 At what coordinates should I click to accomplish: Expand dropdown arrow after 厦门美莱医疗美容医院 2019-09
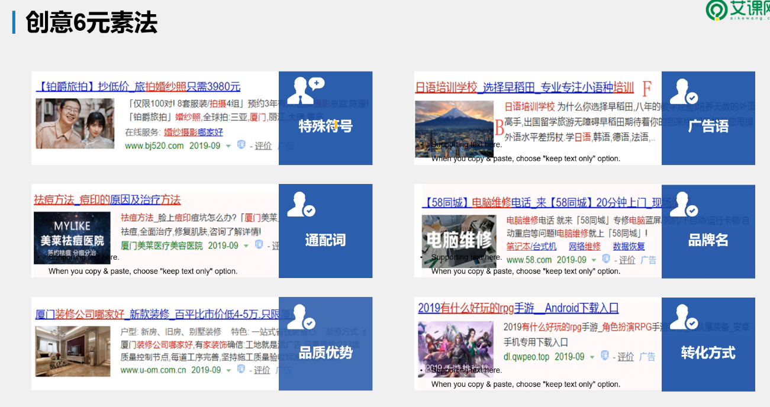click(x=246, y=246)
